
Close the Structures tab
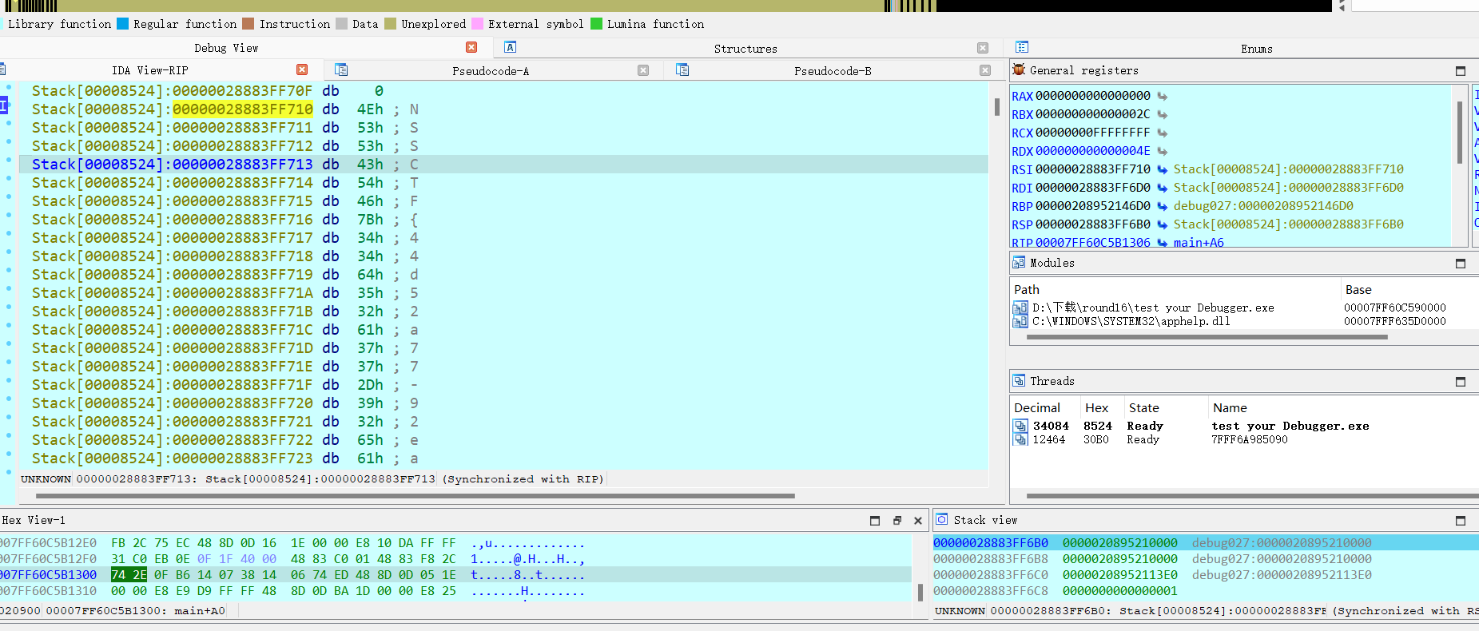pyautogui.click(x=983, y=48)
